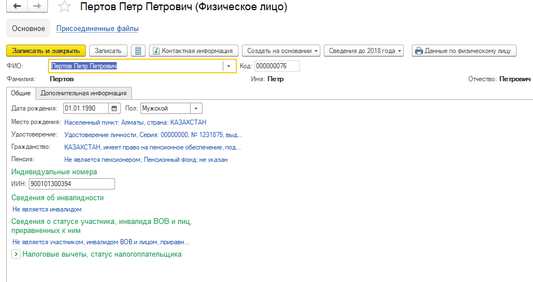
Task: Click Сведения об инвалидности heading
Action: coord(58,198)
